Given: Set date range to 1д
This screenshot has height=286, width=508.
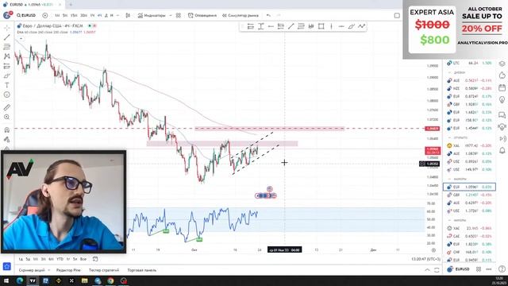Looking at the screenshot, I should point(21,259).
